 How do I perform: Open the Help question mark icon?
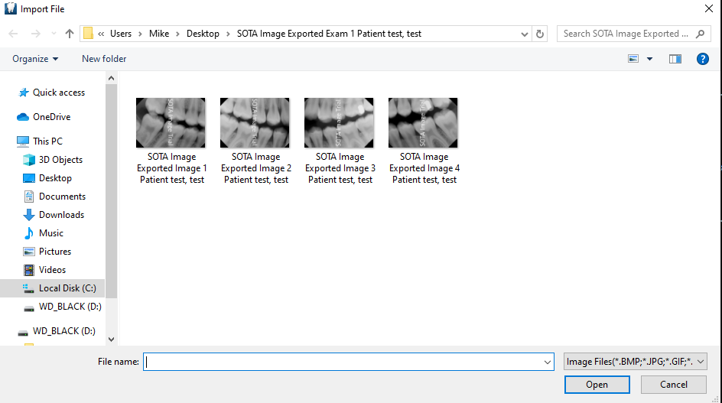pyautogui.click(x=702, y=59)
